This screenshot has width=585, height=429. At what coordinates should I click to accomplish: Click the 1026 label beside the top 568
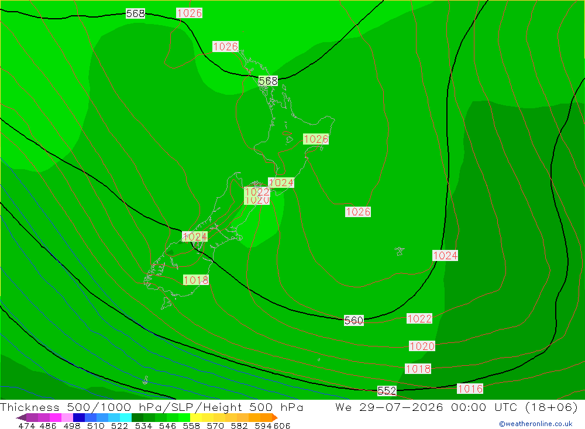pyautogui.click(x=190, y=13)
